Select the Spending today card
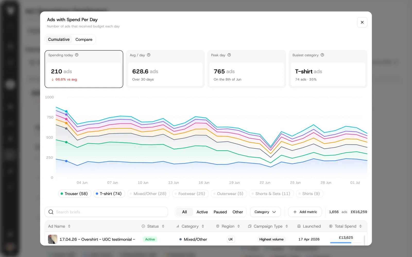The image size is (412, 257). (x=84, y=69)
